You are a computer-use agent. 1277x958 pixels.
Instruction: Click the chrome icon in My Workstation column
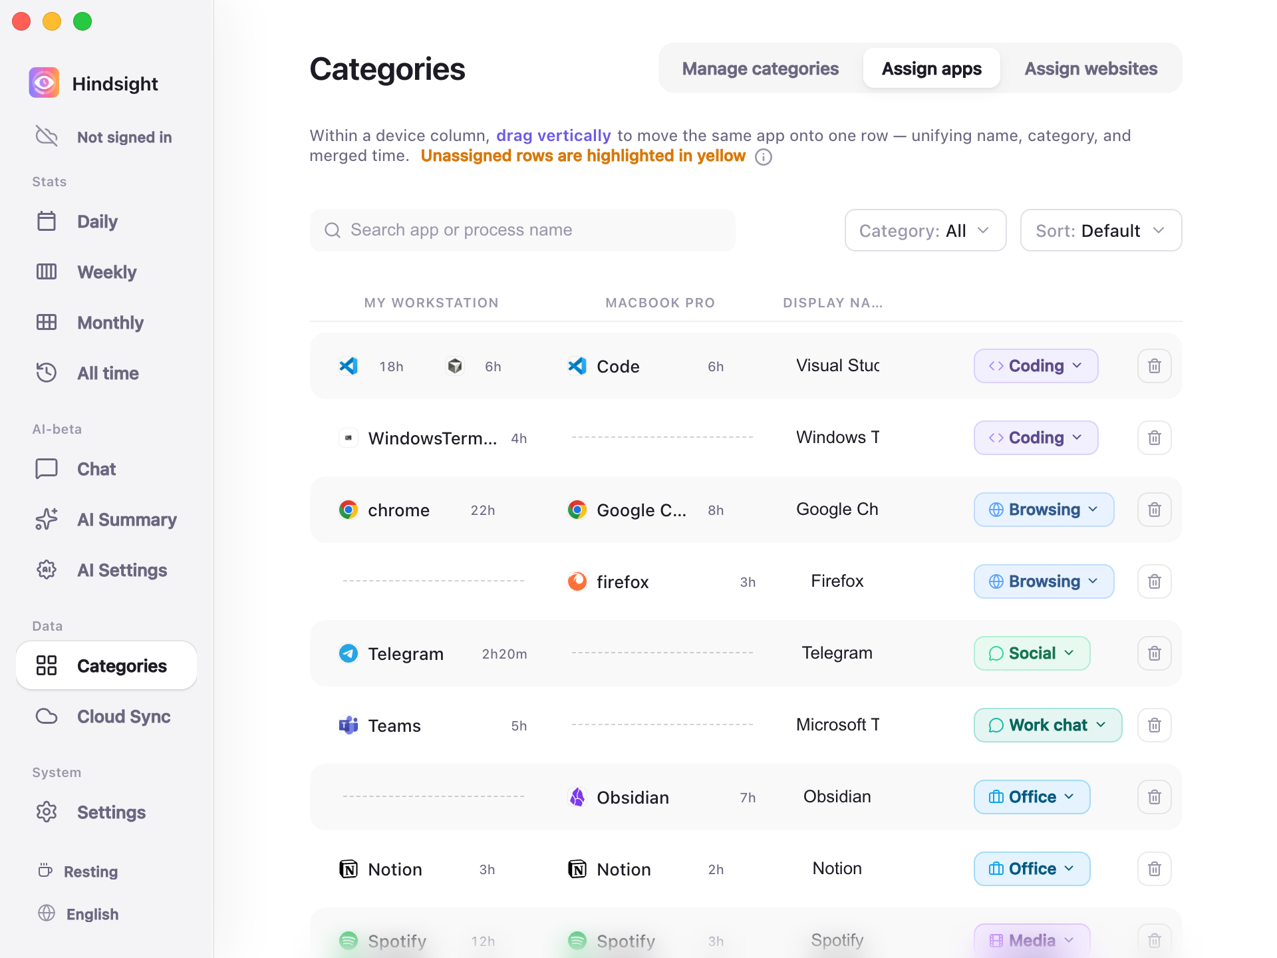[x=349, y=510]
